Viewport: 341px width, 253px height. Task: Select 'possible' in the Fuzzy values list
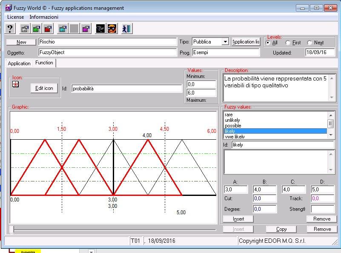(275, 126)
